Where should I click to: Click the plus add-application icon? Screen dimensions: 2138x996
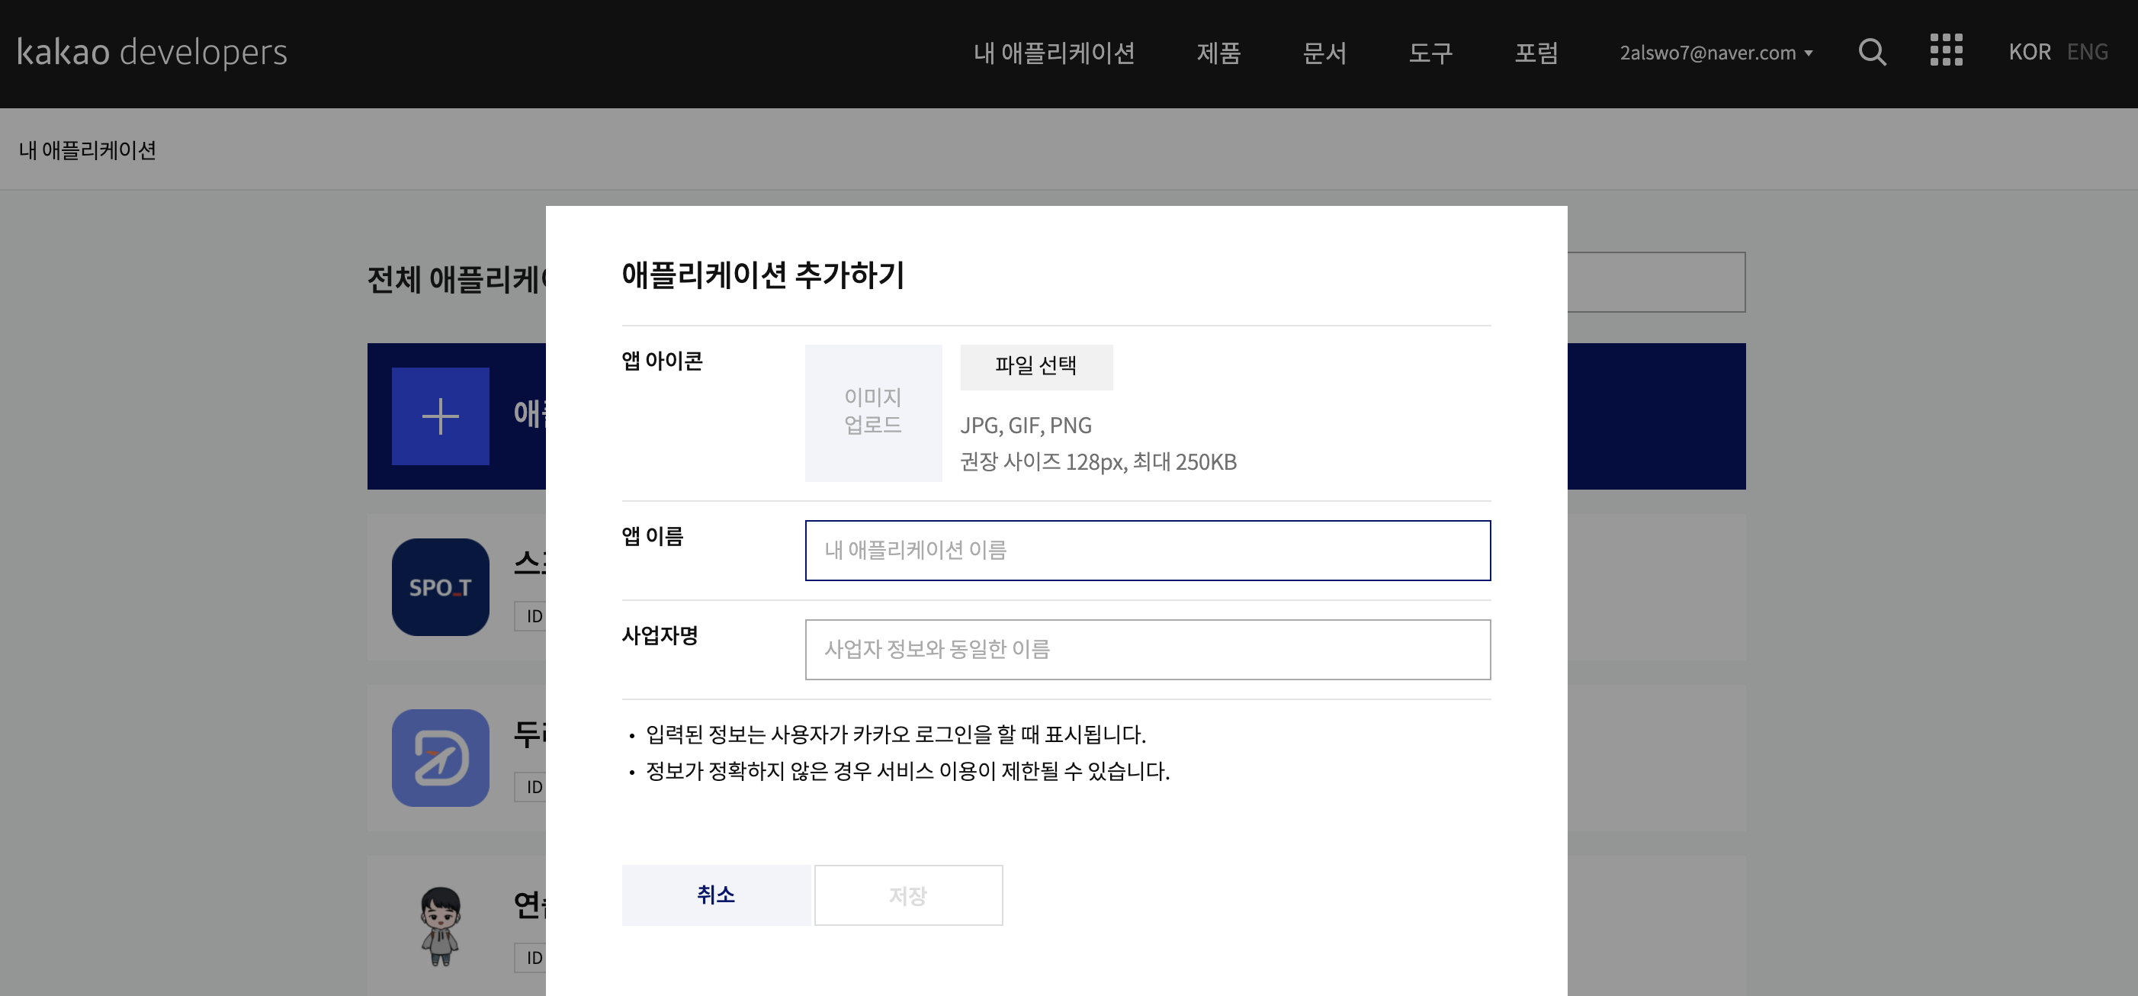440,416
